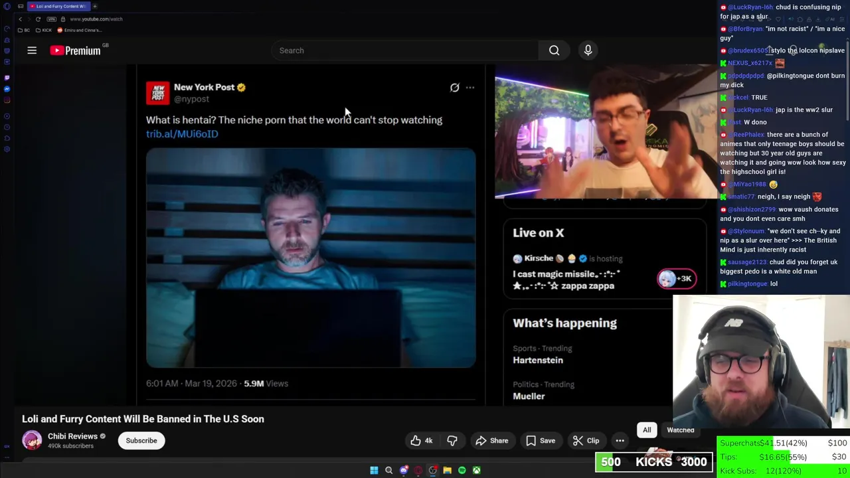
Task: Select the Watched filter chip
Action: 681,430
